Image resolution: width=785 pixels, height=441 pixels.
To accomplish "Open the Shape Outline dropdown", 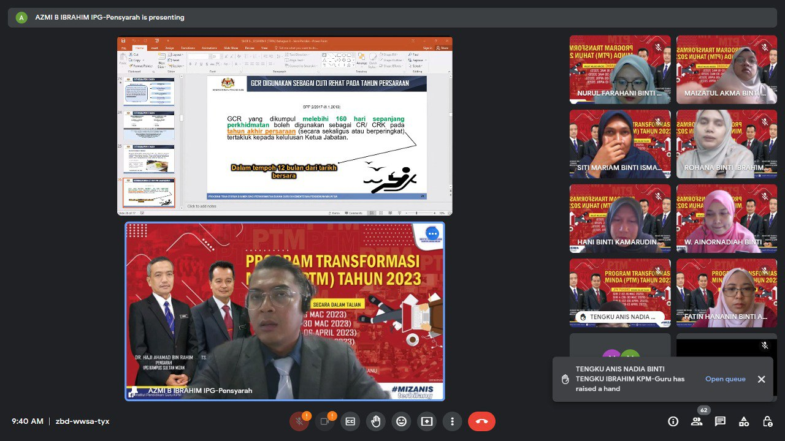I will [x=391, y=60].
